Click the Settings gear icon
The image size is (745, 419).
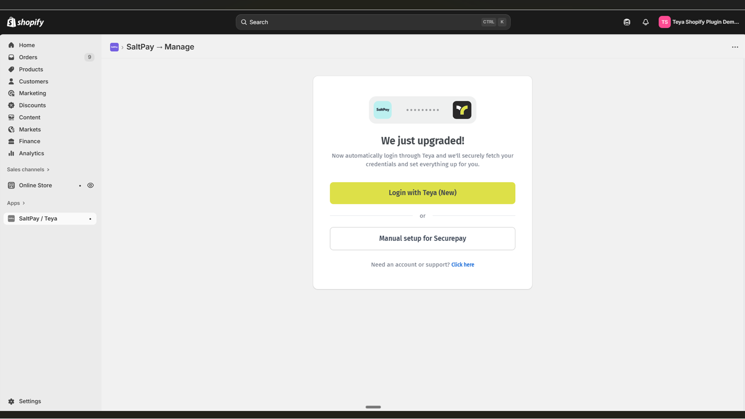click(x=11, y=401)
